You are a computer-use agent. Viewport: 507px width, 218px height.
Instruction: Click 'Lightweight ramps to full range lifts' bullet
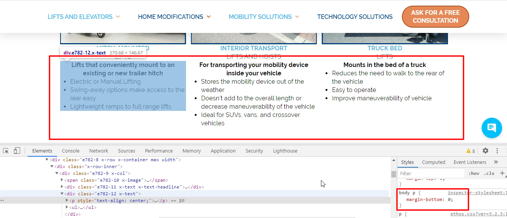coord(121,106)
